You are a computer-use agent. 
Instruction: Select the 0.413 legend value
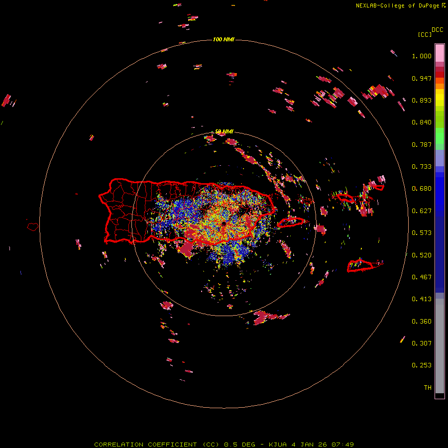(x=422, y=299)
